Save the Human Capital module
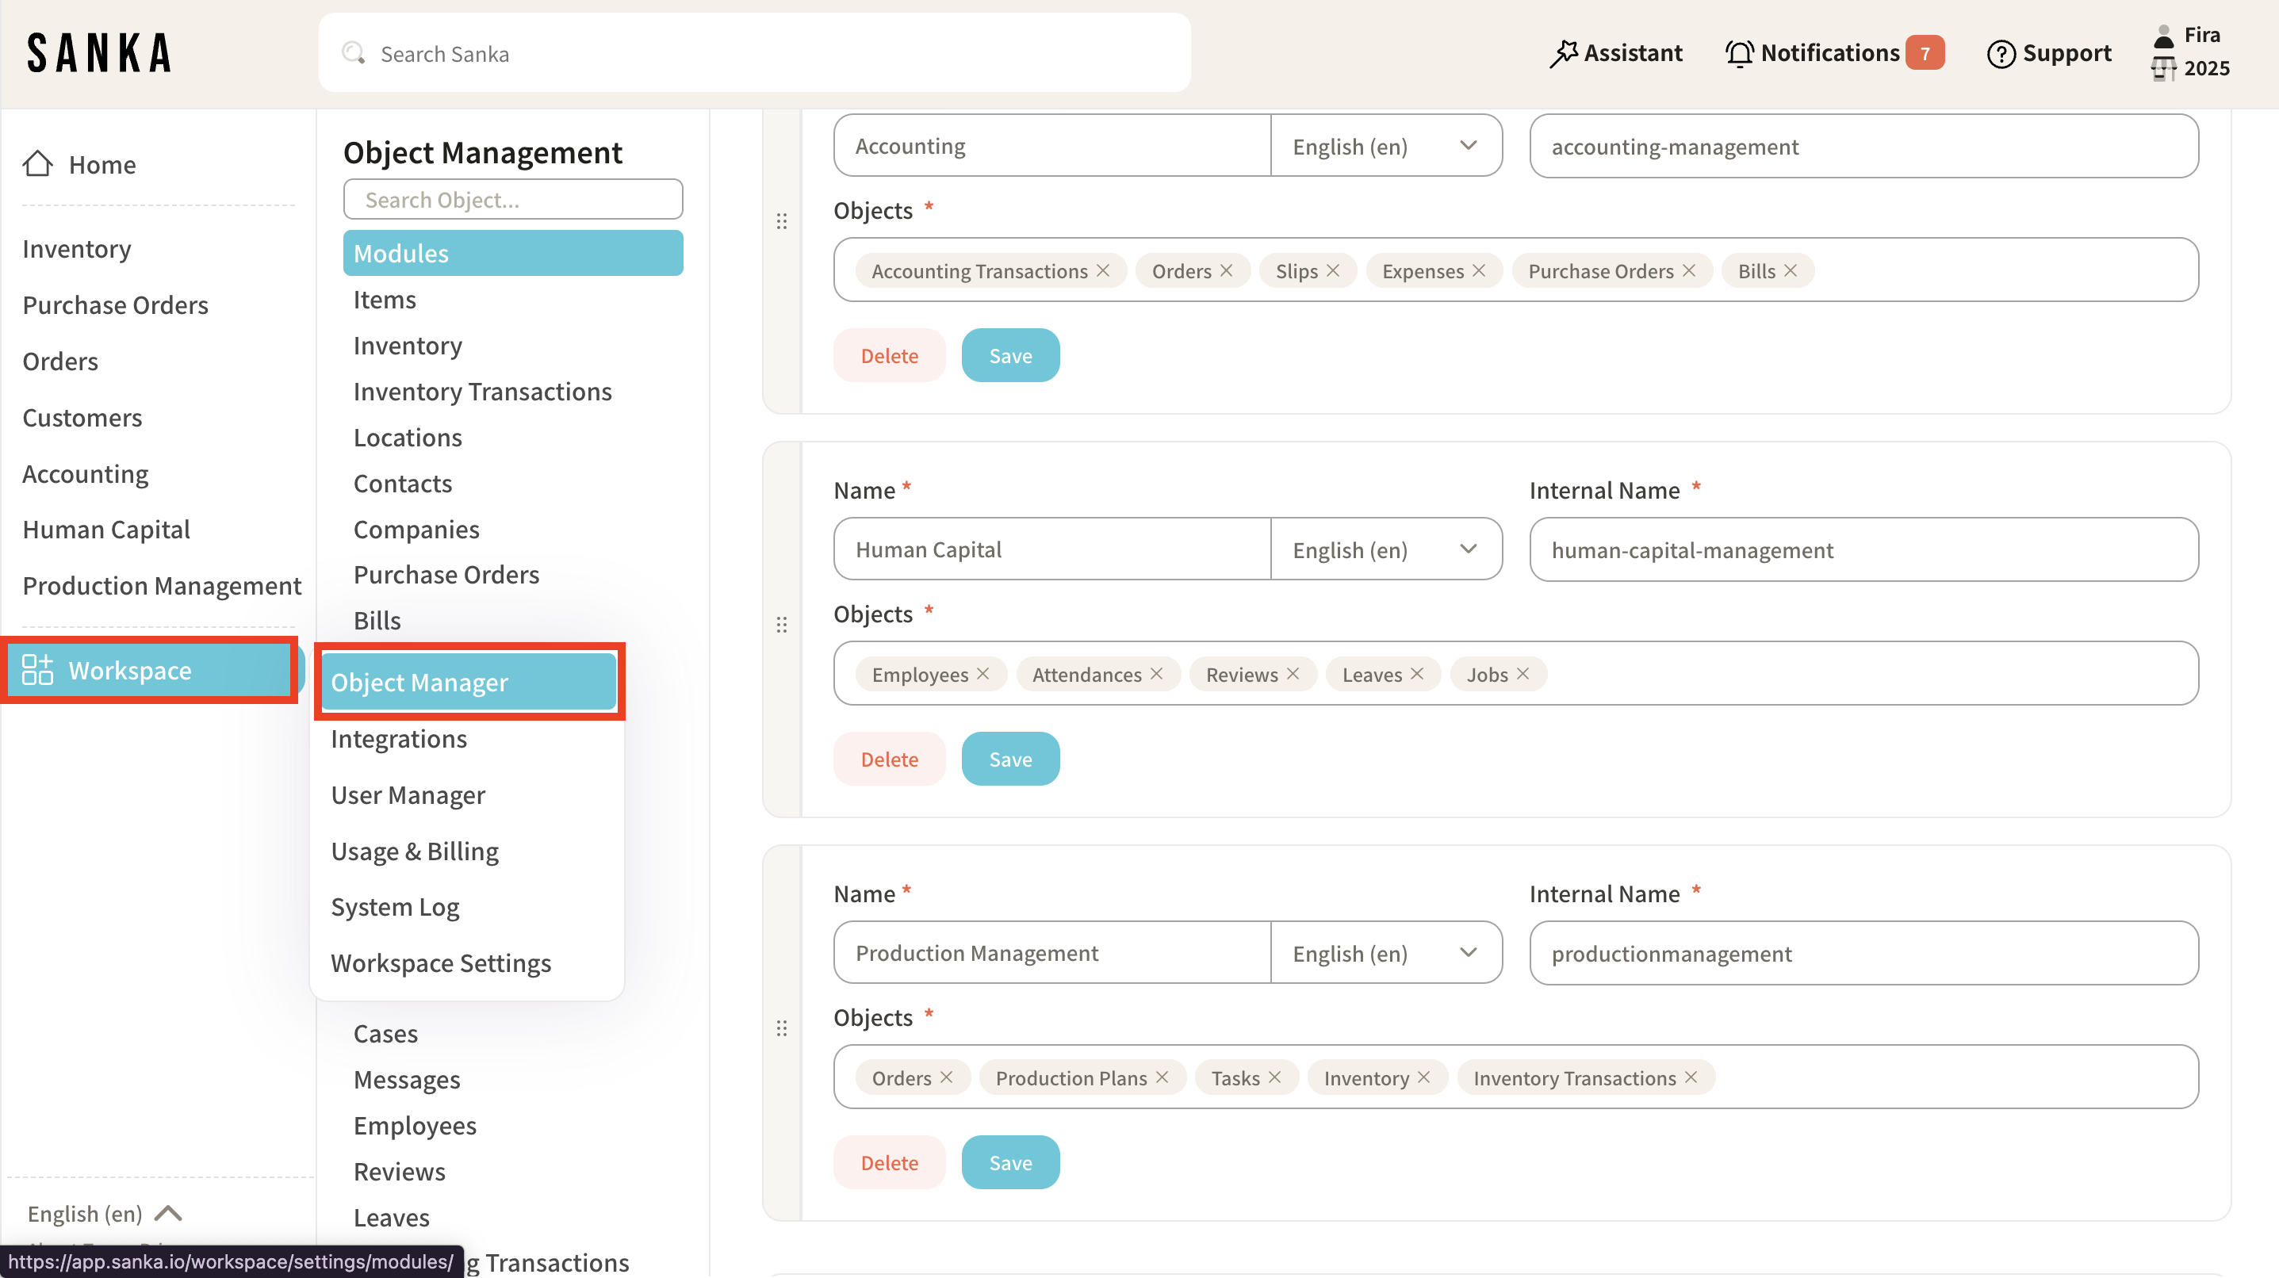The image size is (2279, 1278). [x=1009, y=759]
